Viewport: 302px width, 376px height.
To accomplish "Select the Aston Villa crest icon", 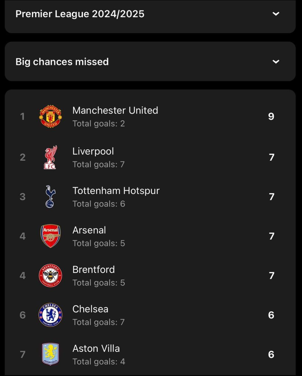I will [x=50, y=354].
